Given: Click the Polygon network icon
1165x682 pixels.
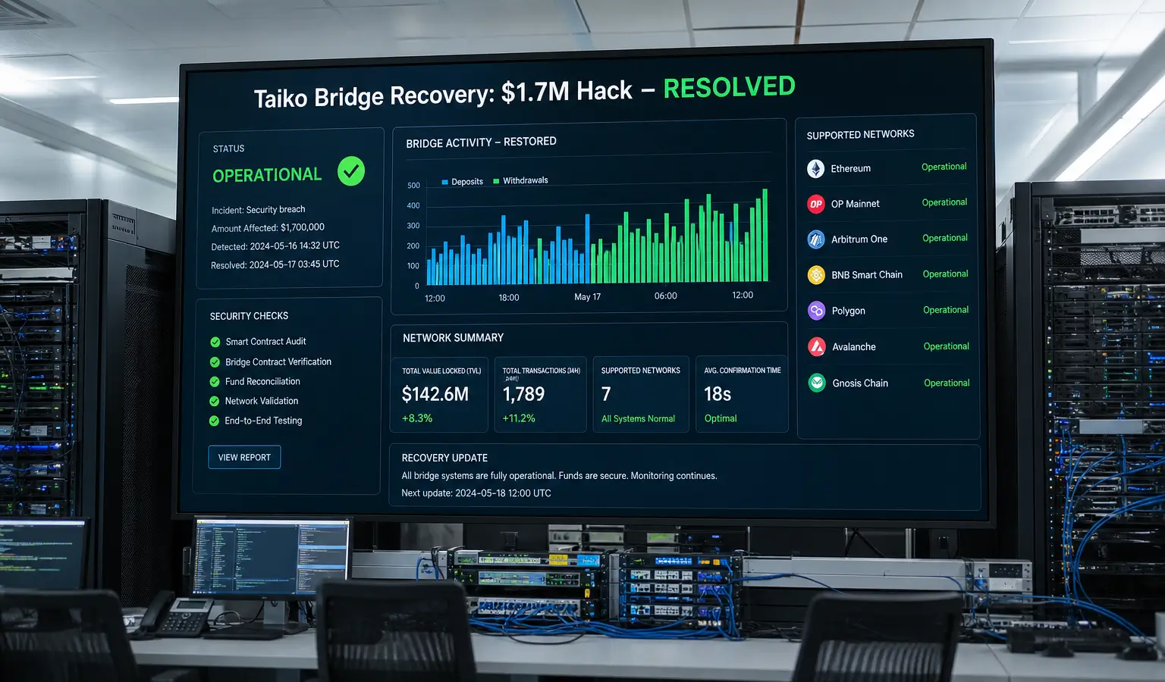Looking at the screenshot, I should click(x=816, y=311).
